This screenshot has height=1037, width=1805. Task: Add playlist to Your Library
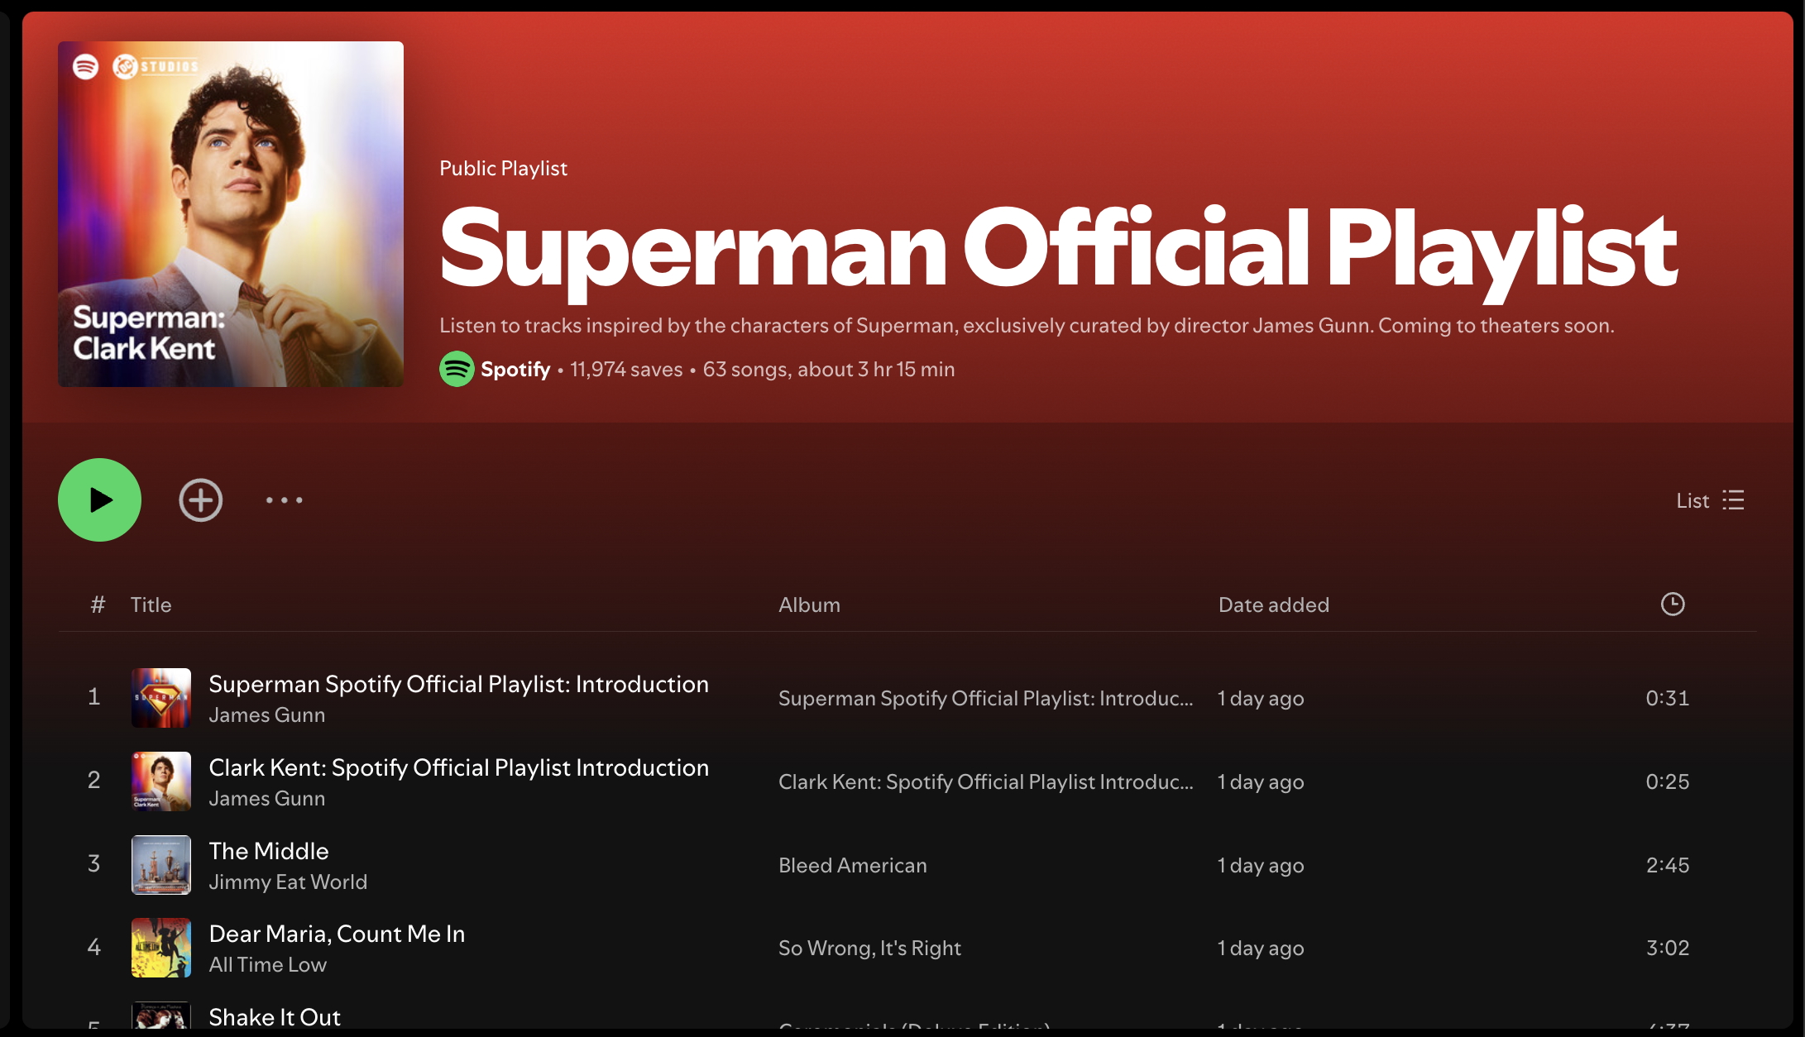click(x=201, y=500)
